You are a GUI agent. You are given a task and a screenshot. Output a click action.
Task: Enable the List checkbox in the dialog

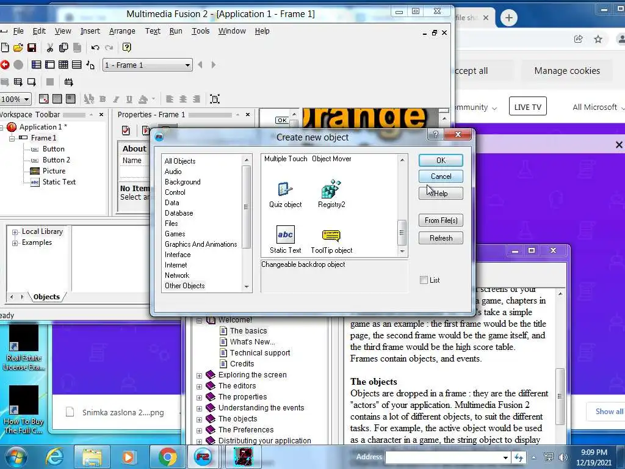pos(424,280)
